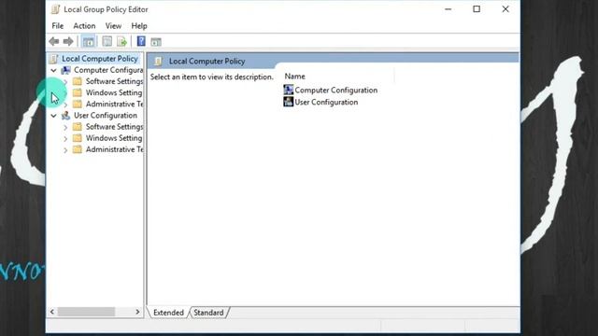Open the Action menu
This screenshot has height=336, width=598.
84,26
